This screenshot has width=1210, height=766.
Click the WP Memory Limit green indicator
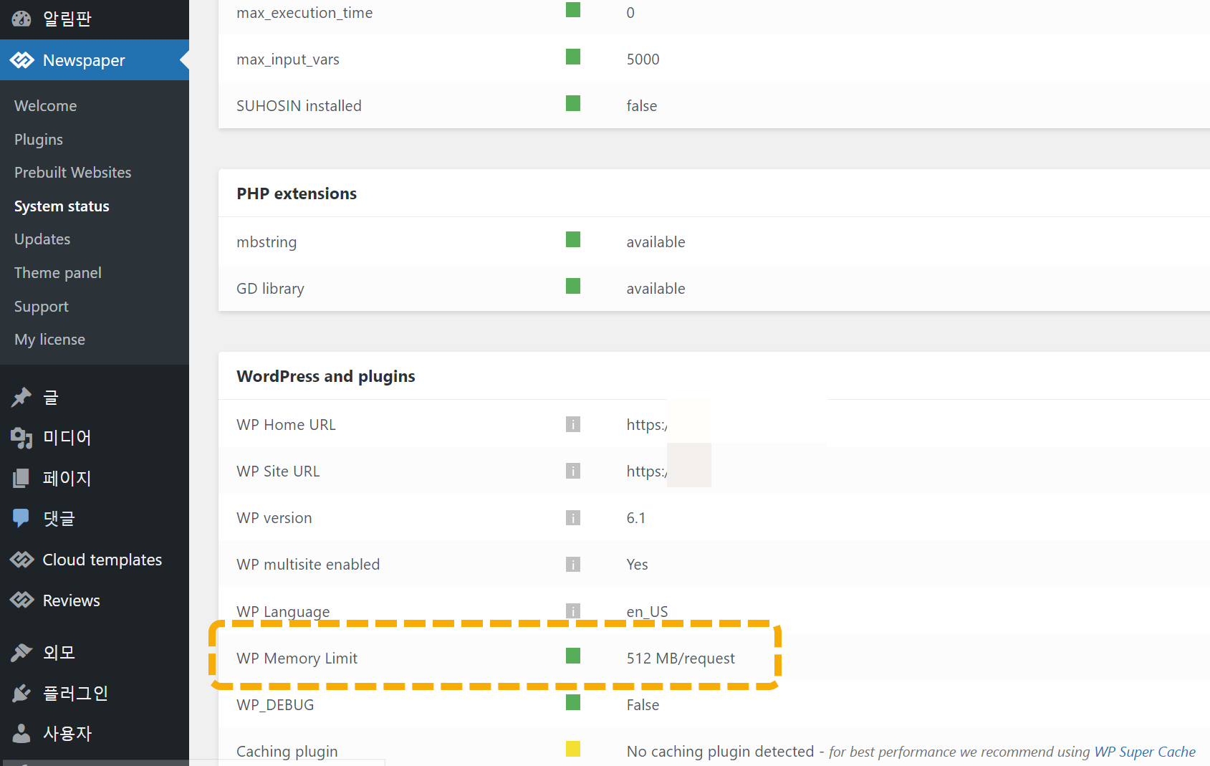[573, 656]
